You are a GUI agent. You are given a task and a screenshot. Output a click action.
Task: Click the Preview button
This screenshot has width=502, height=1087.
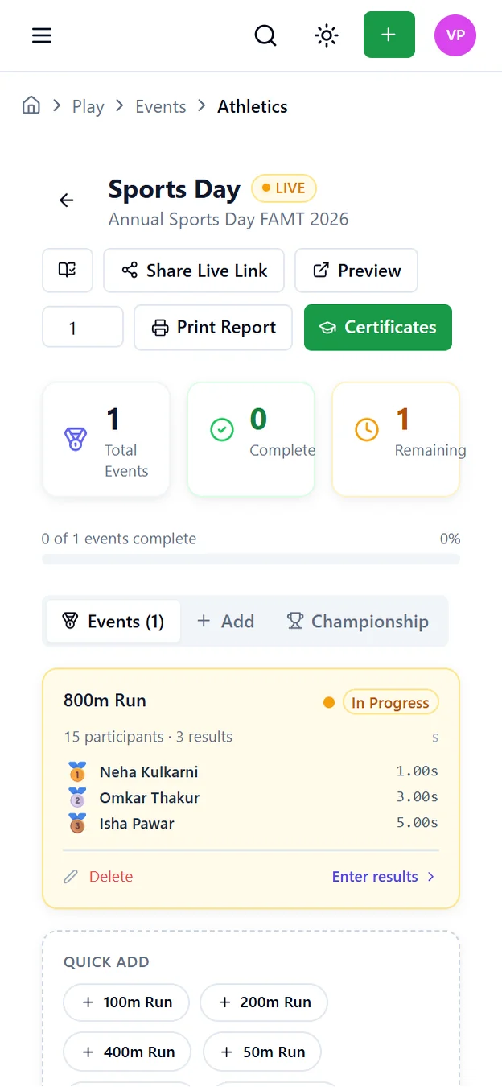(x=356, y=271)
